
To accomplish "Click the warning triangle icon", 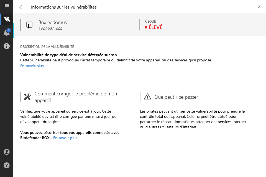I will (x=147, y=97).
